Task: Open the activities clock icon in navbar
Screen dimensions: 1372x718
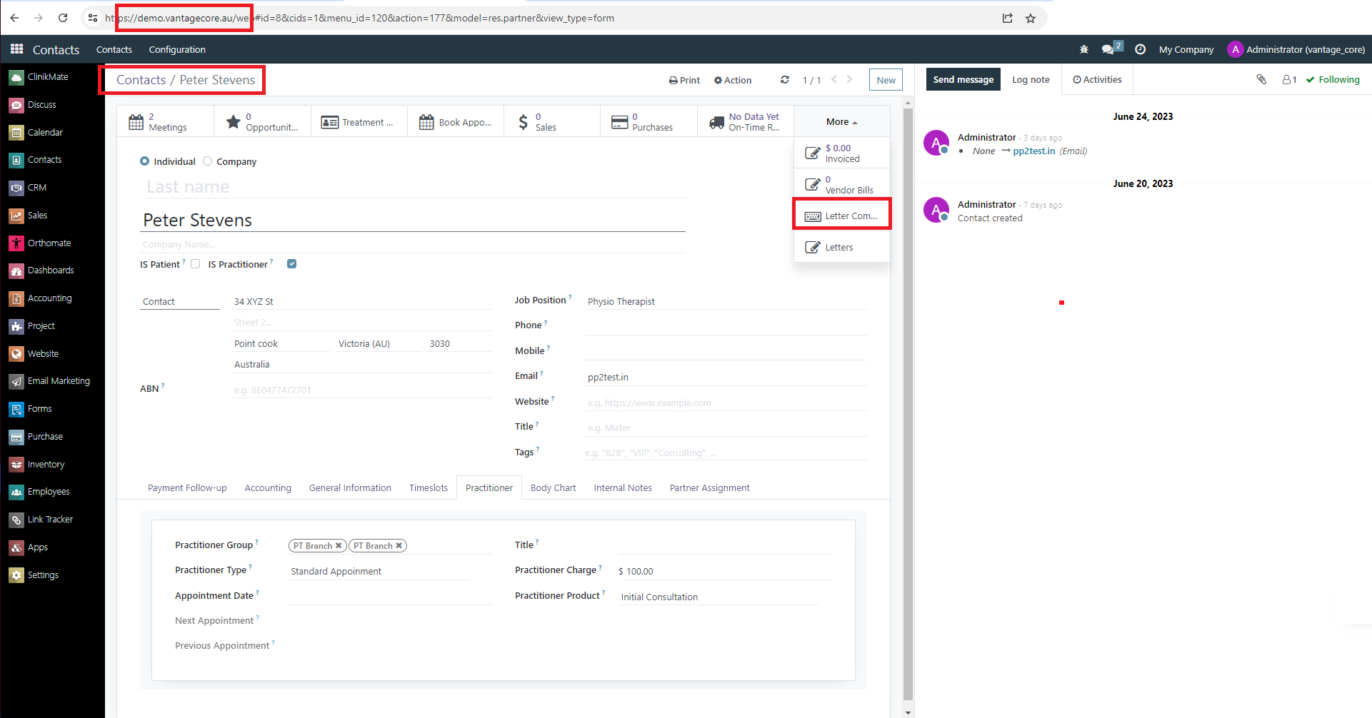Action: [1141, 49]
